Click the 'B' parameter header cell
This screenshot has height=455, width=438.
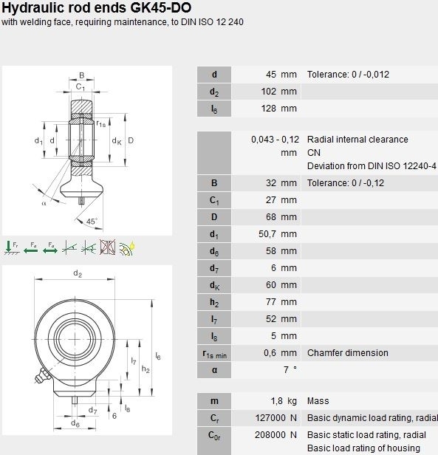[x=214, y=183]
